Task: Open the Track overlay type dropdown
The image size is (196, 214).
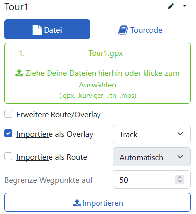Action: 151,134
